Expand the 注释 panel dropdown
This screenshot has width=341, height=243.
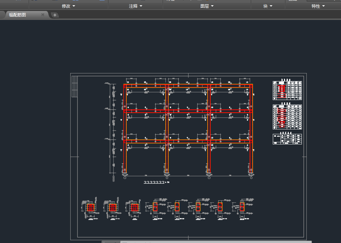[x=135, y=6]
